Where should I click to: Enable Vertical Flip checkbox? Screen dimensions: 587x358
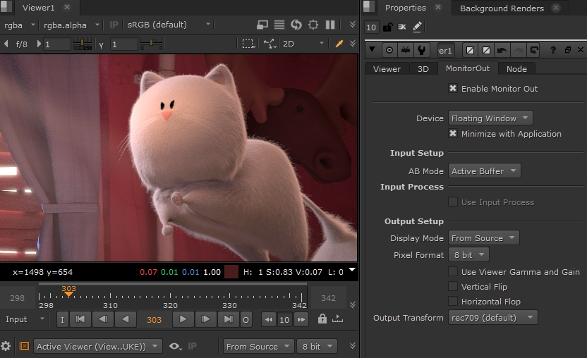[x=453, y=287]
